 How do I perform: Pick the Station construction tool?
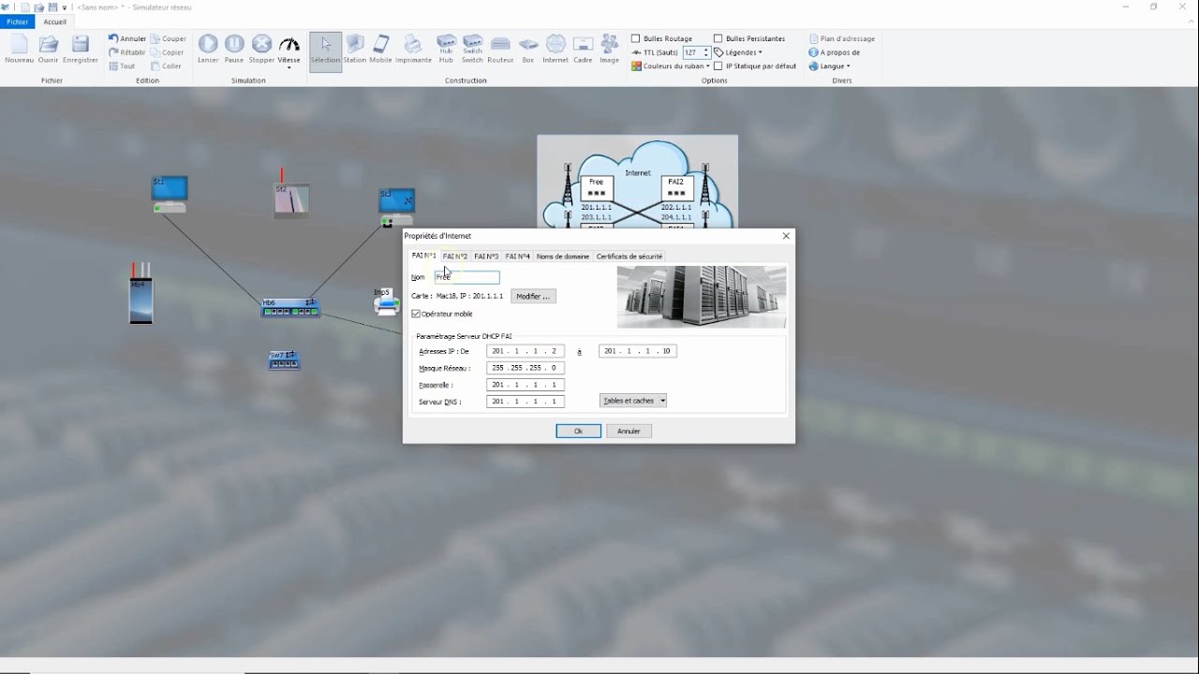coord(355,50)
